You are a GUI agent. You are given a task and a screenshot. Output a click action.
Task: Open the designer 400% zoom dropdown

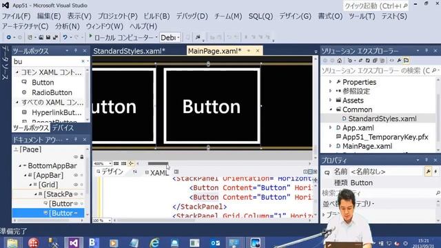(x=110, y=163)
